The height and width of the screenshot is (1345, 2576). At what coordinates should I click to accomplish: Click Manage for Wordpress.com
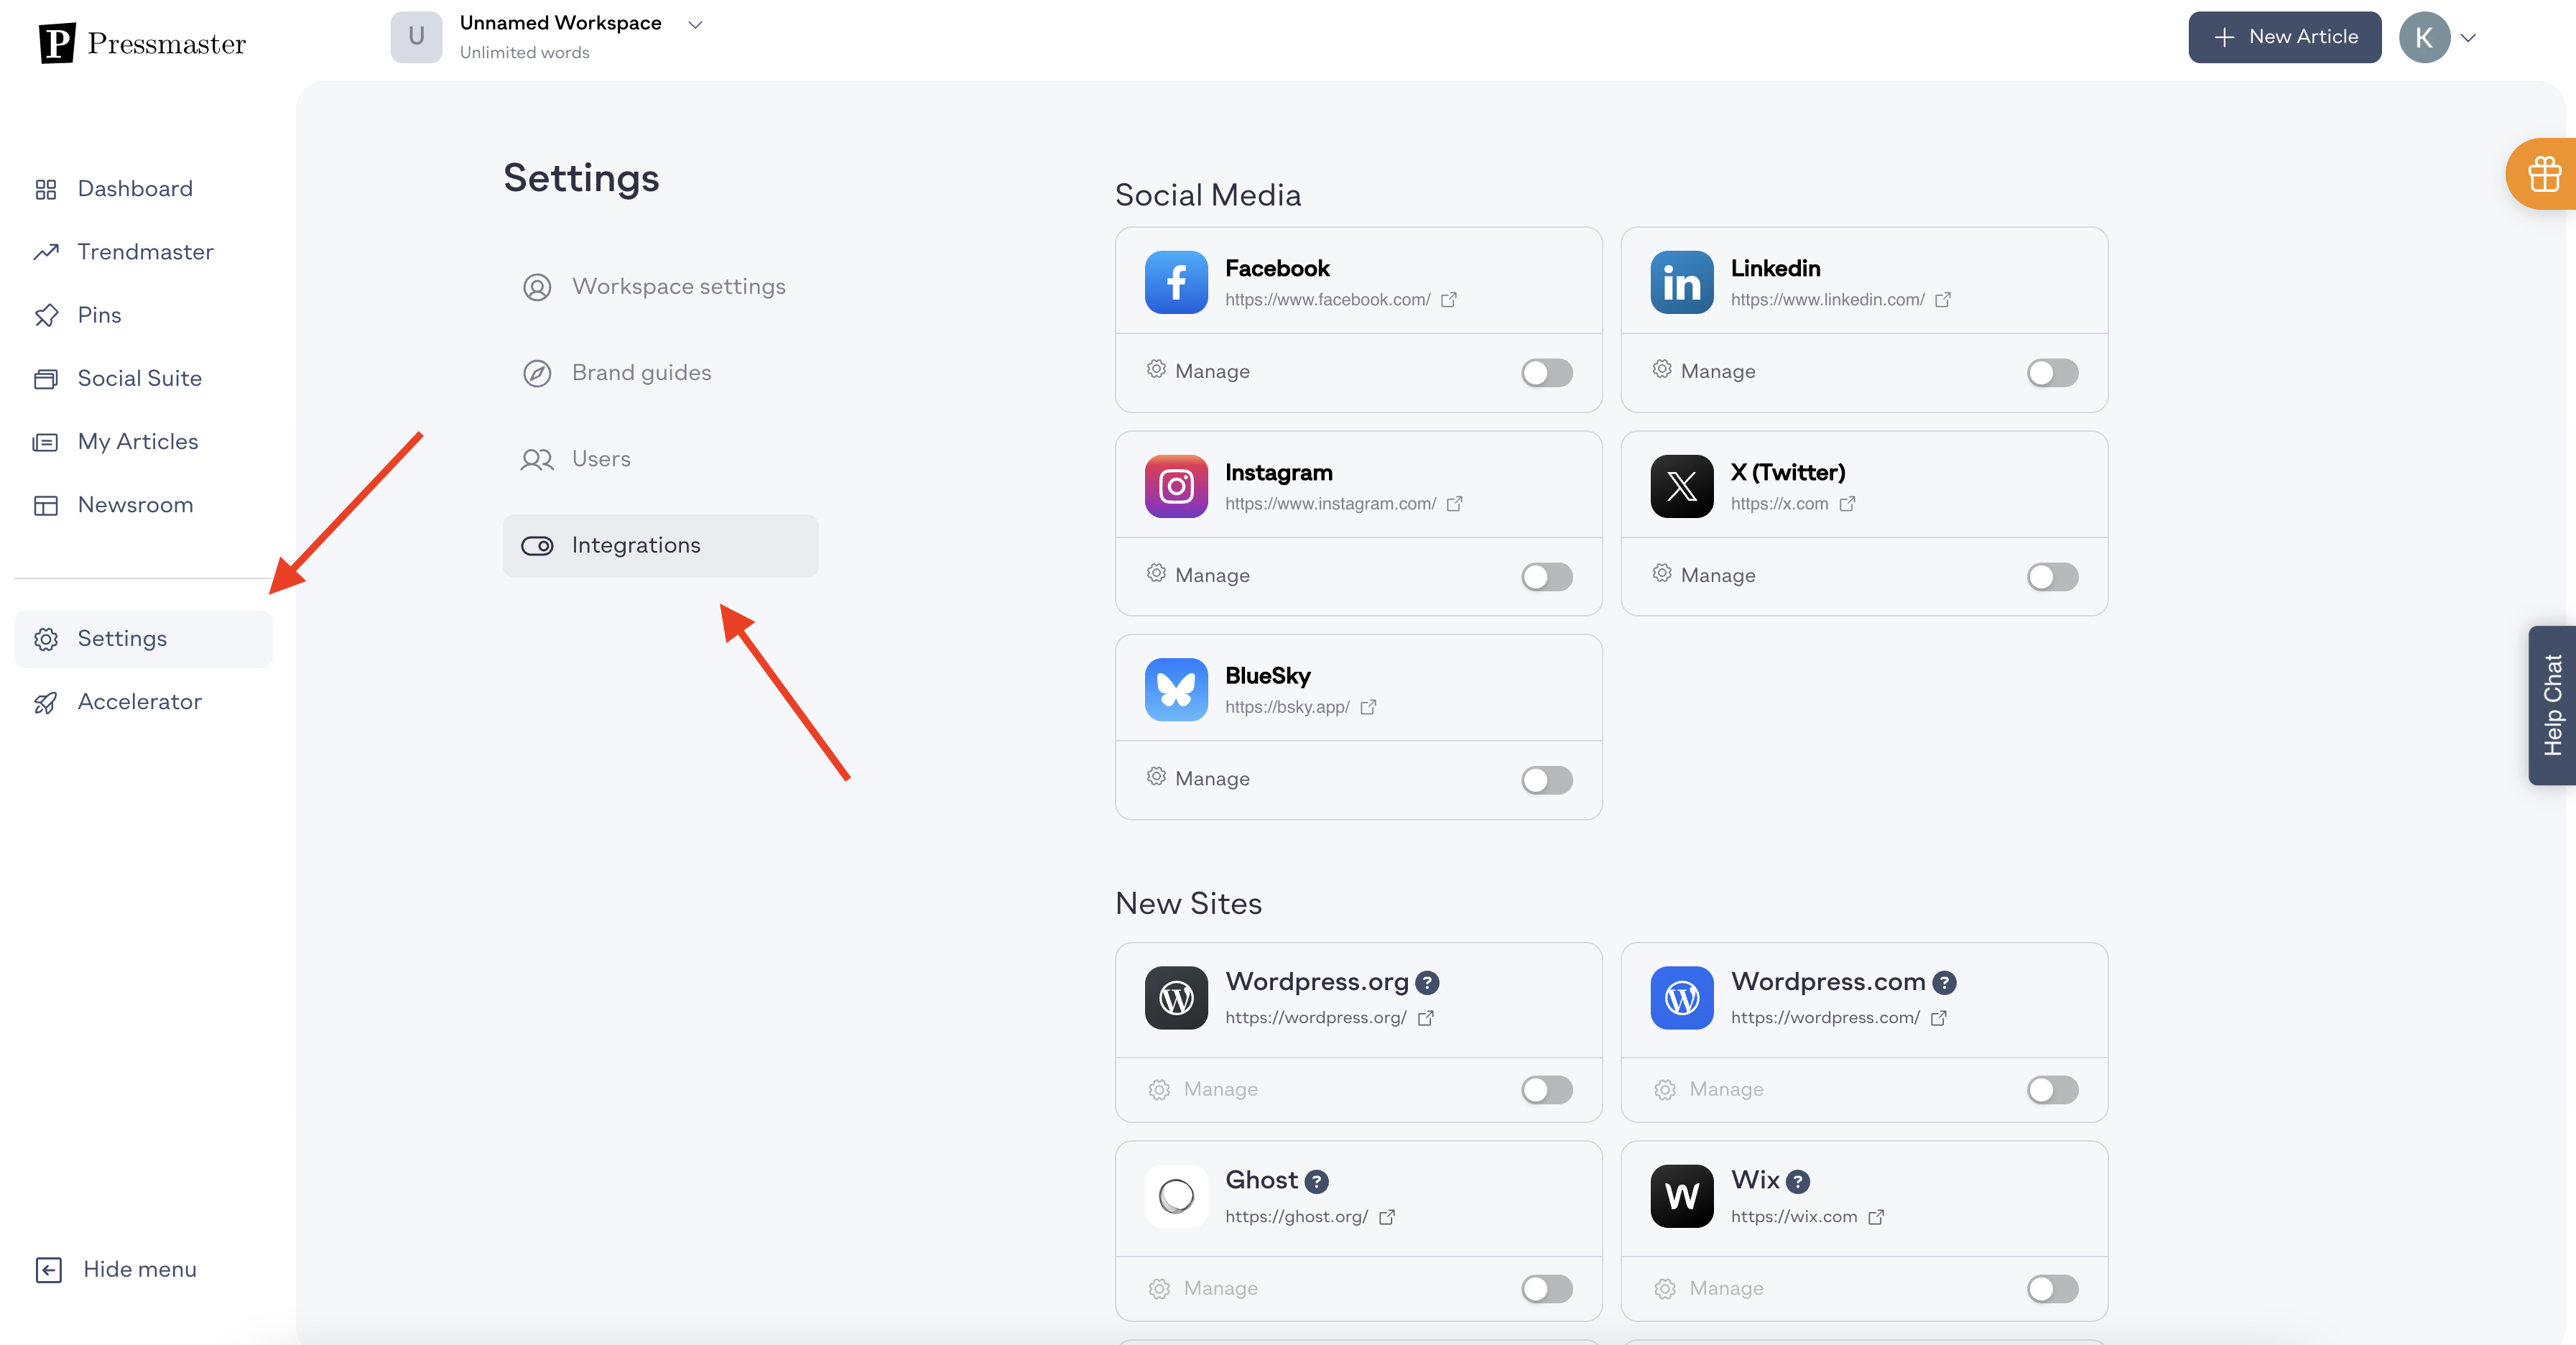point(1709,1090)
